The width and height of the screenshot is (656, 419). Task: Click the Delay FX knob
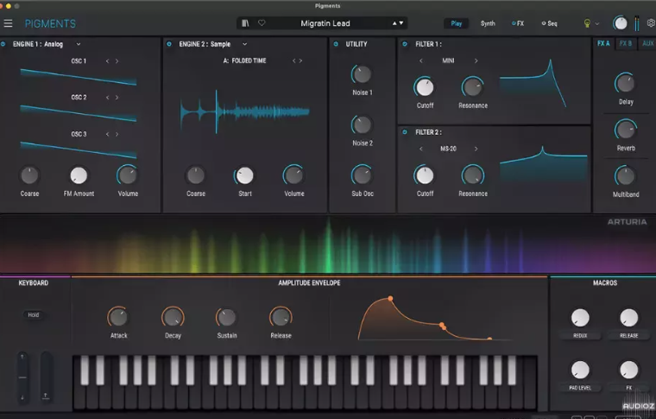tap(625, 83)
